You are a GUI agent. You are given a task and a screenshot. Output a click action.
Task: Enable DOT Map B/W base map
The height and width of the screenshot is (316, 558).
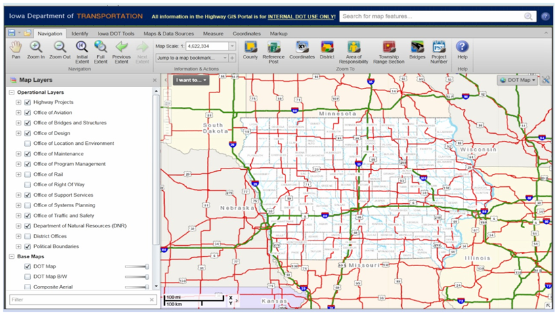(28, 277)
